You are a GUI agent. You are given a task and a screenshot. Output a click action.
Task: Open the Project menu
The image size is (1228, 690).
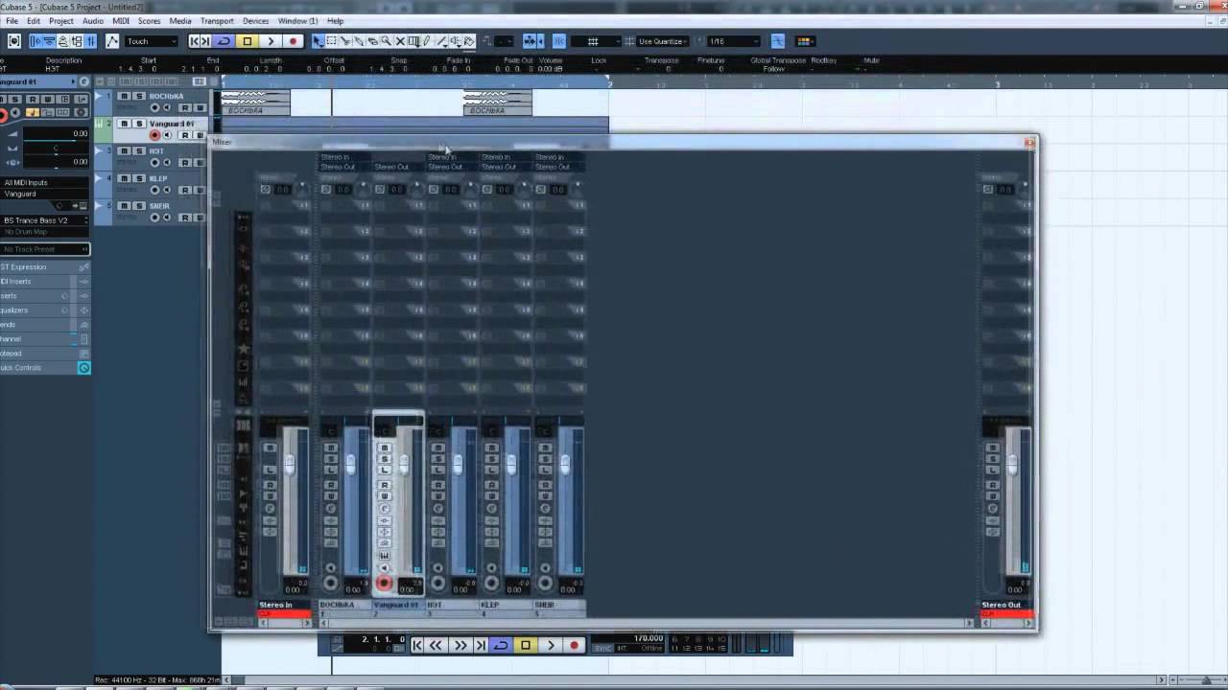coord(61,21)
